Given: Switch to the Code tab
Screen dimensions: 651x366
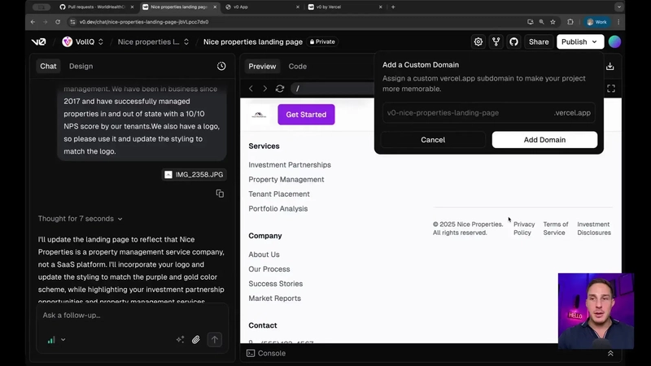Looking at the screenshot, I should coord(298,67).
